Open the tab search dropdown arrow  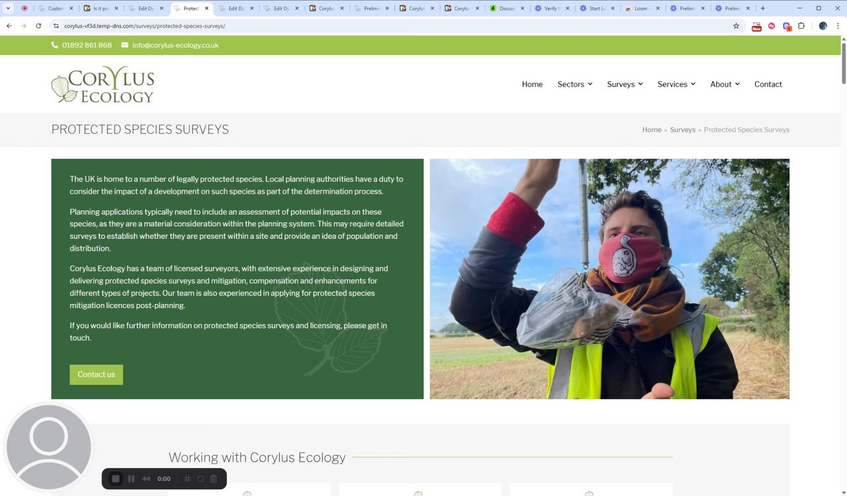click(x=8, y=9)
